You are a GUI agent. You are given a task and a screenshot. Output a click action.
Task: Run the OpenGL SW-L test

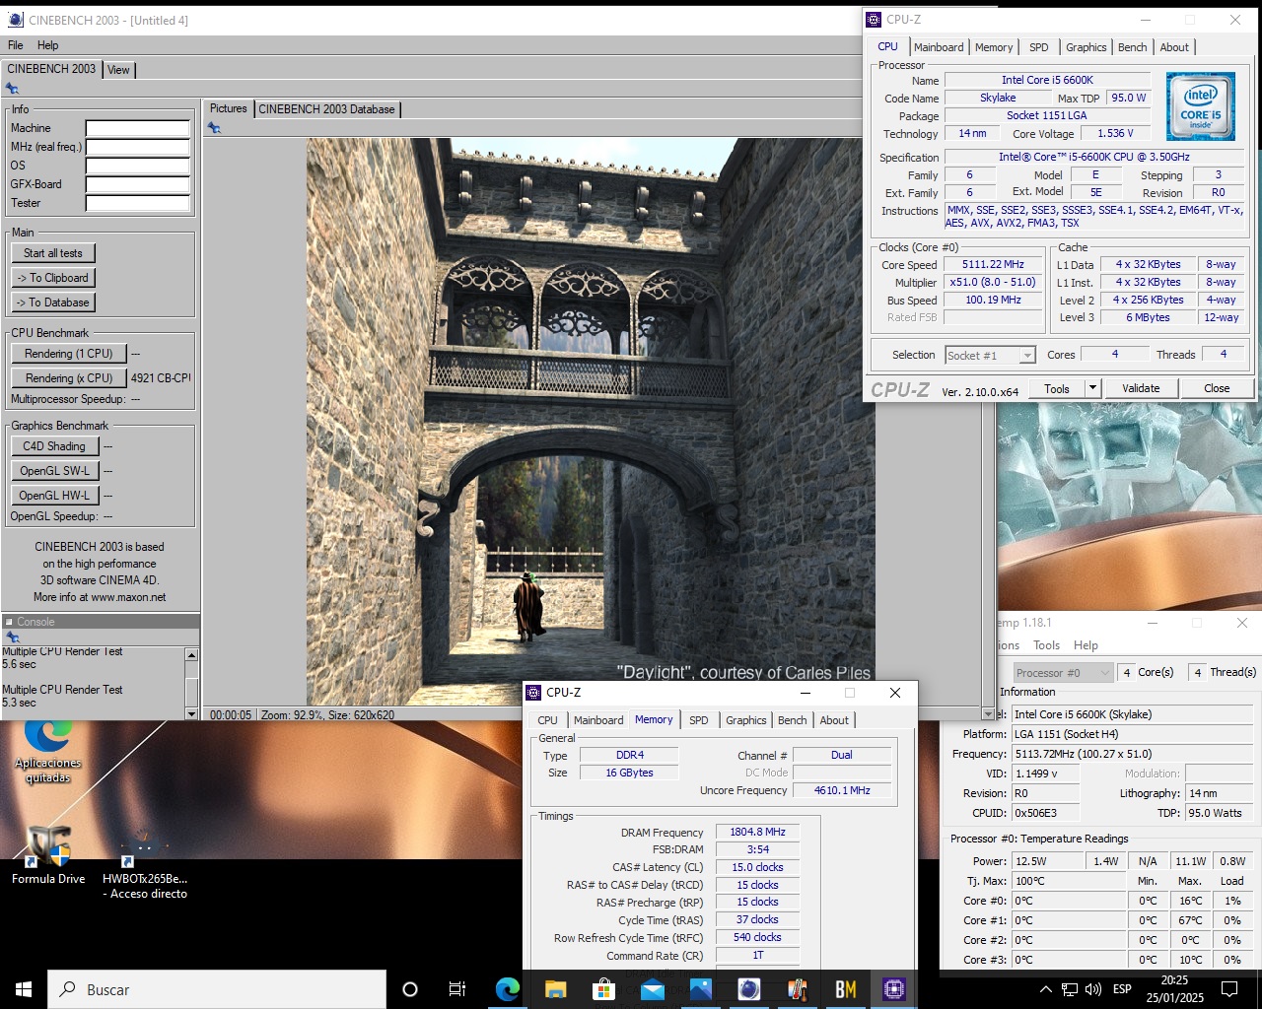click(x=54, y=471)
